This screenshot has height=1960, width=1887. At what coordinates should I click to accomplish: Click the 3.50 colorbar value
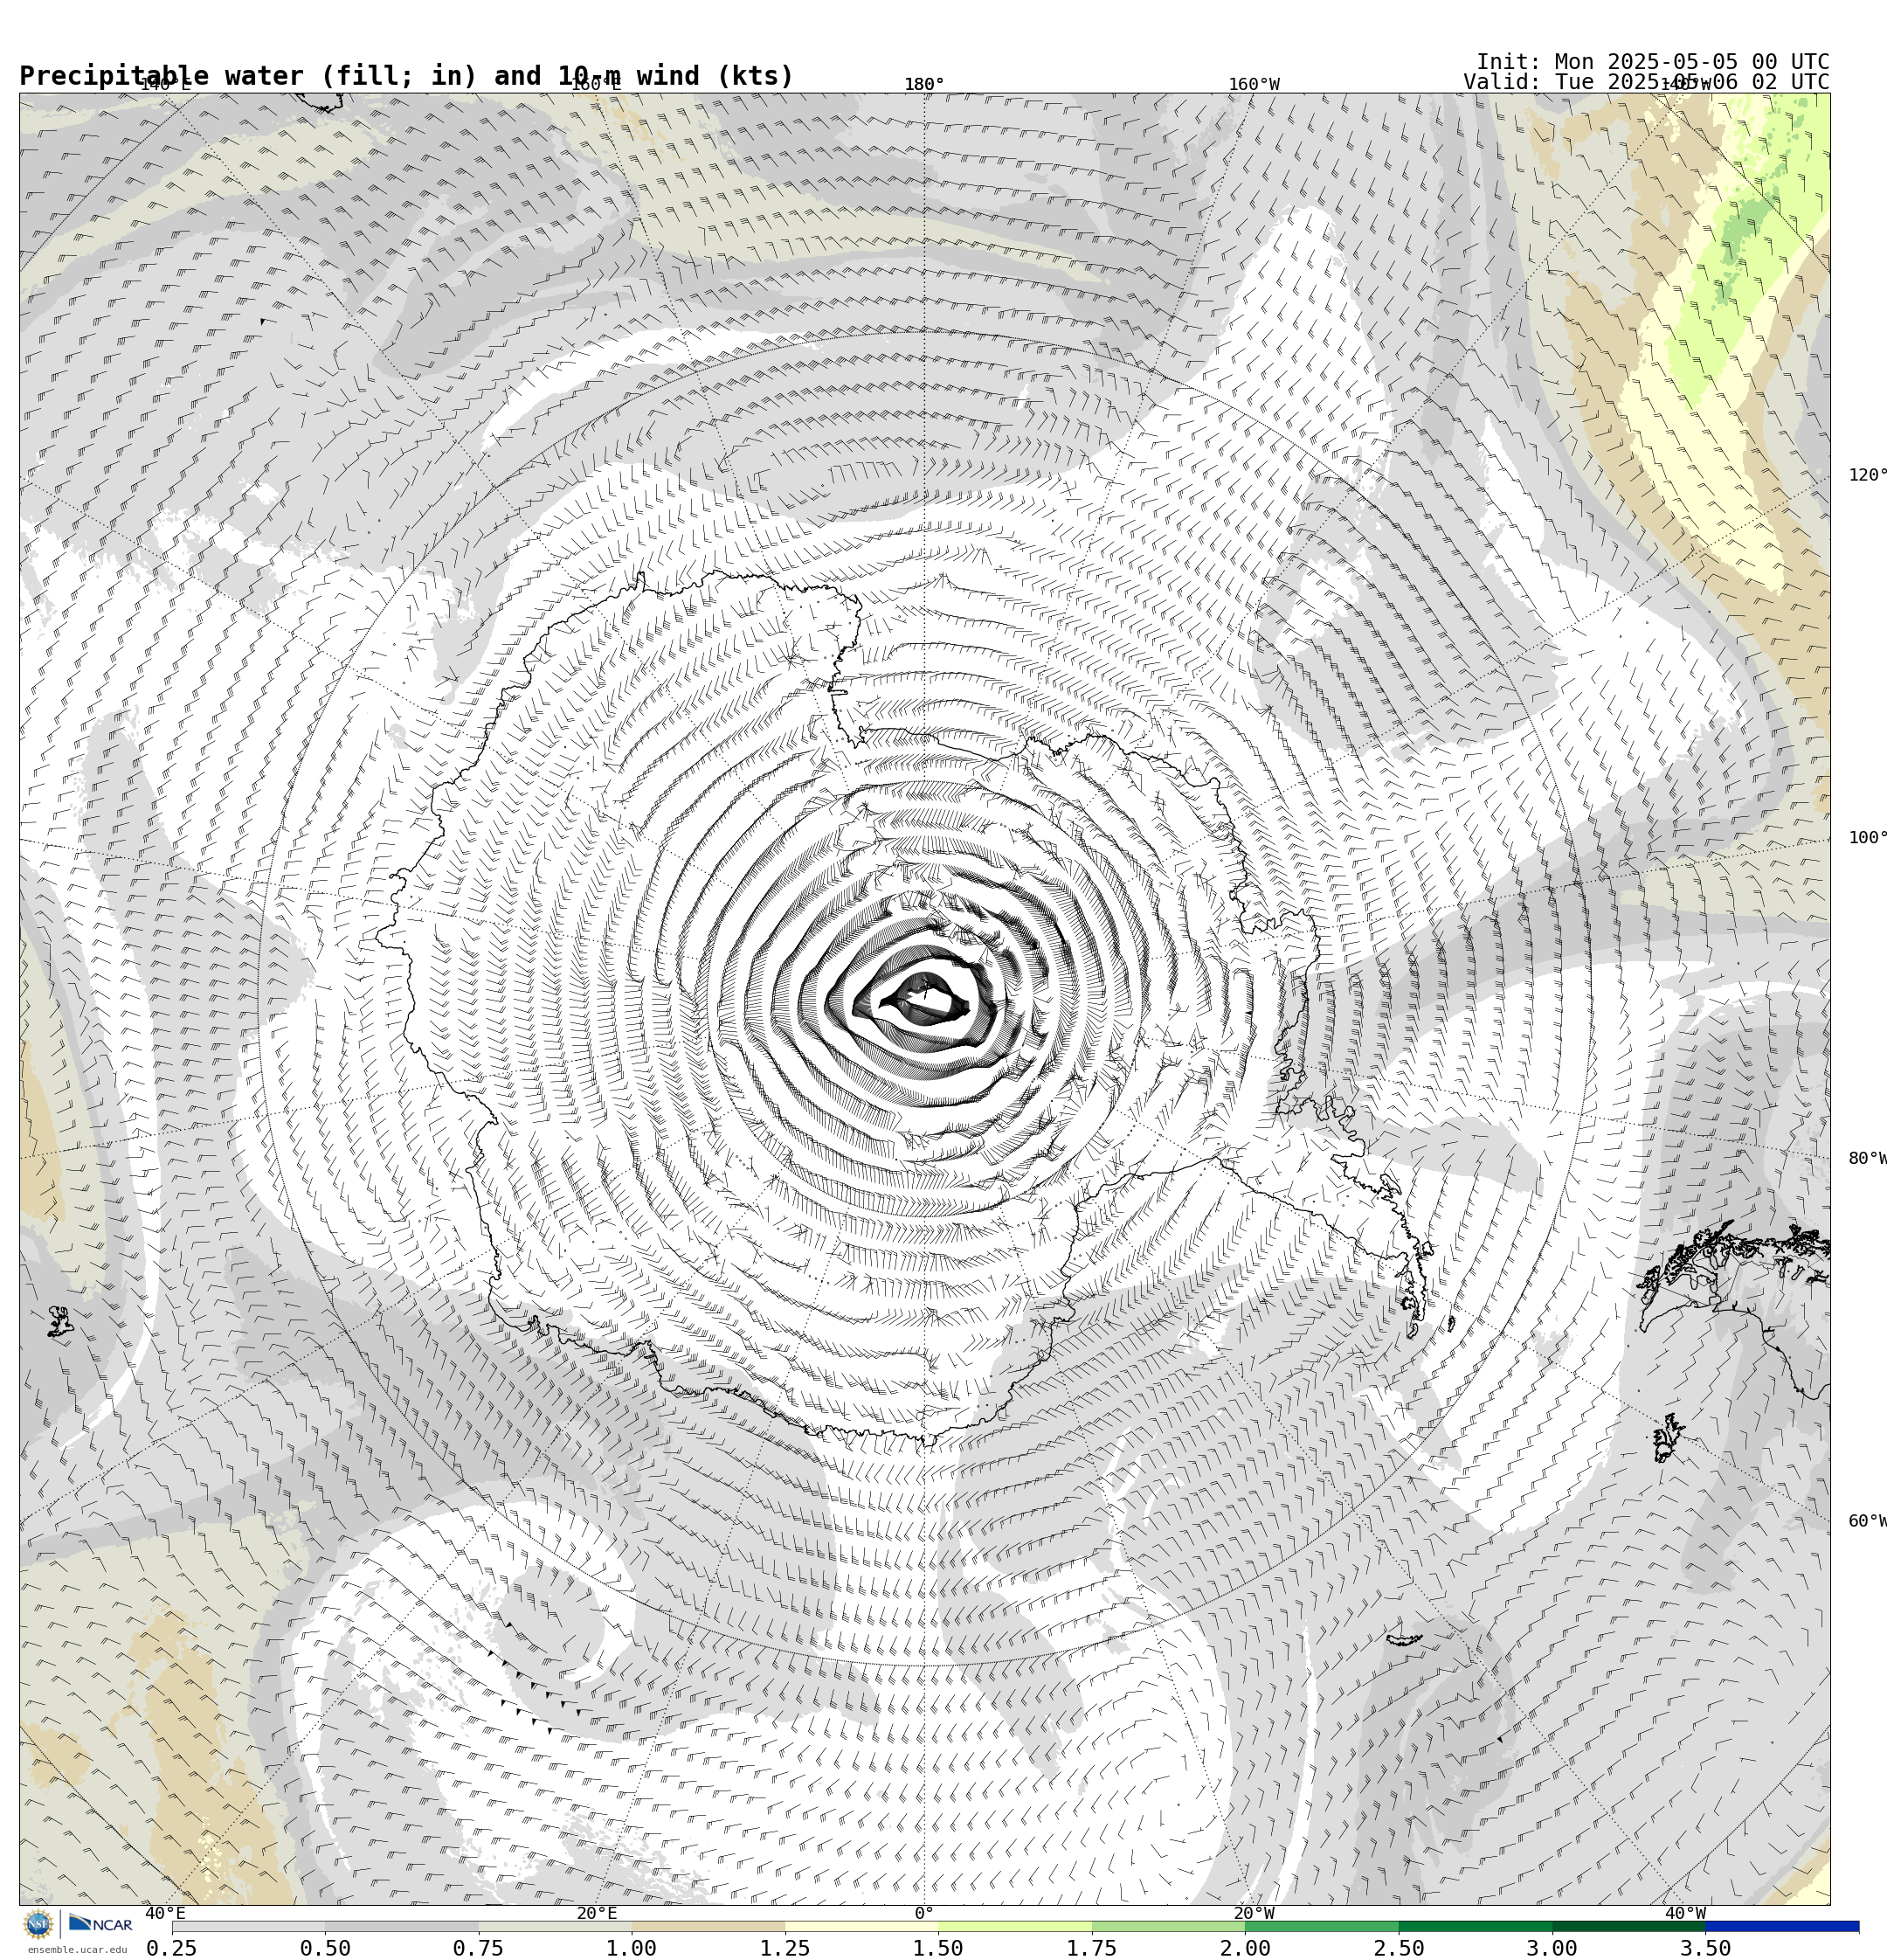pos(1706,1948)
